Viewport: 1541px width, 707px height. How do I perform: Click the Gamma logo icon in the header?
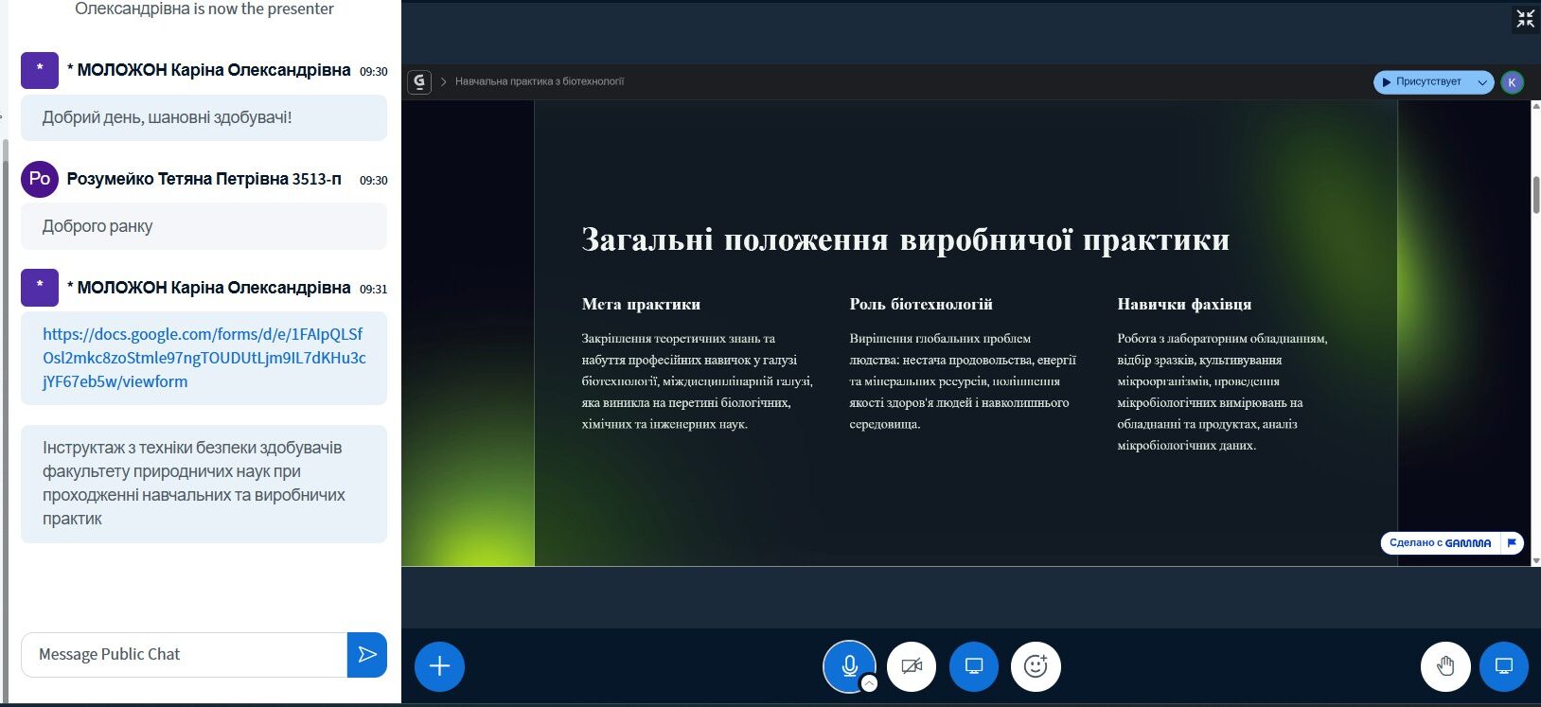[x=419, y=82]
